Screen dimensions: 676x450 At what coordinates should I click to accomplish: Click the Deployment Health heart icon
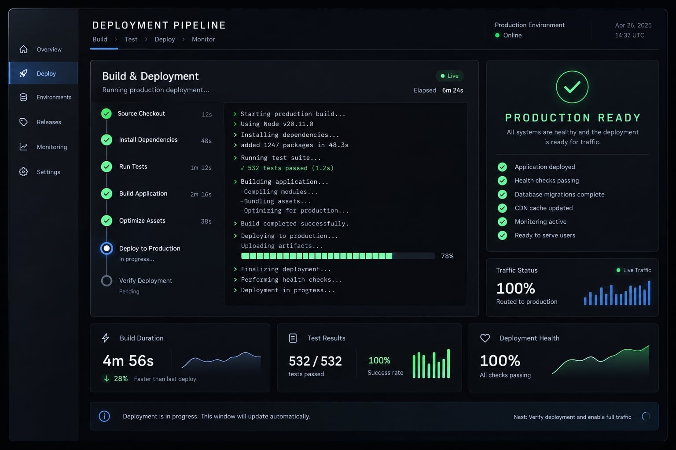[485, 338]
